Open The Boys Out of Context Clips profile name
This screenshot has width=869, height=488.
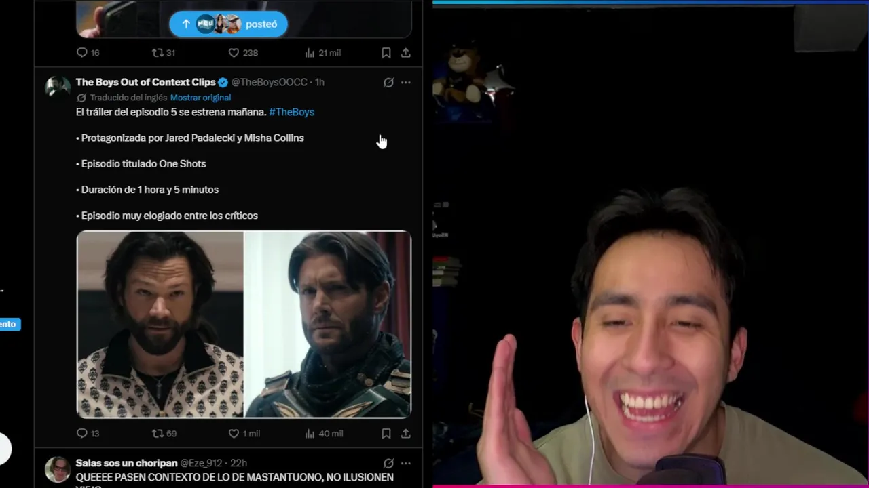145,82
